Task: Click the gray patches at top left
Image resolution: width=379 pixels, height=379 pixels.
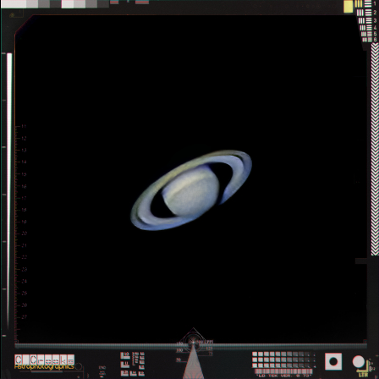Action: [x=55, y=4]
